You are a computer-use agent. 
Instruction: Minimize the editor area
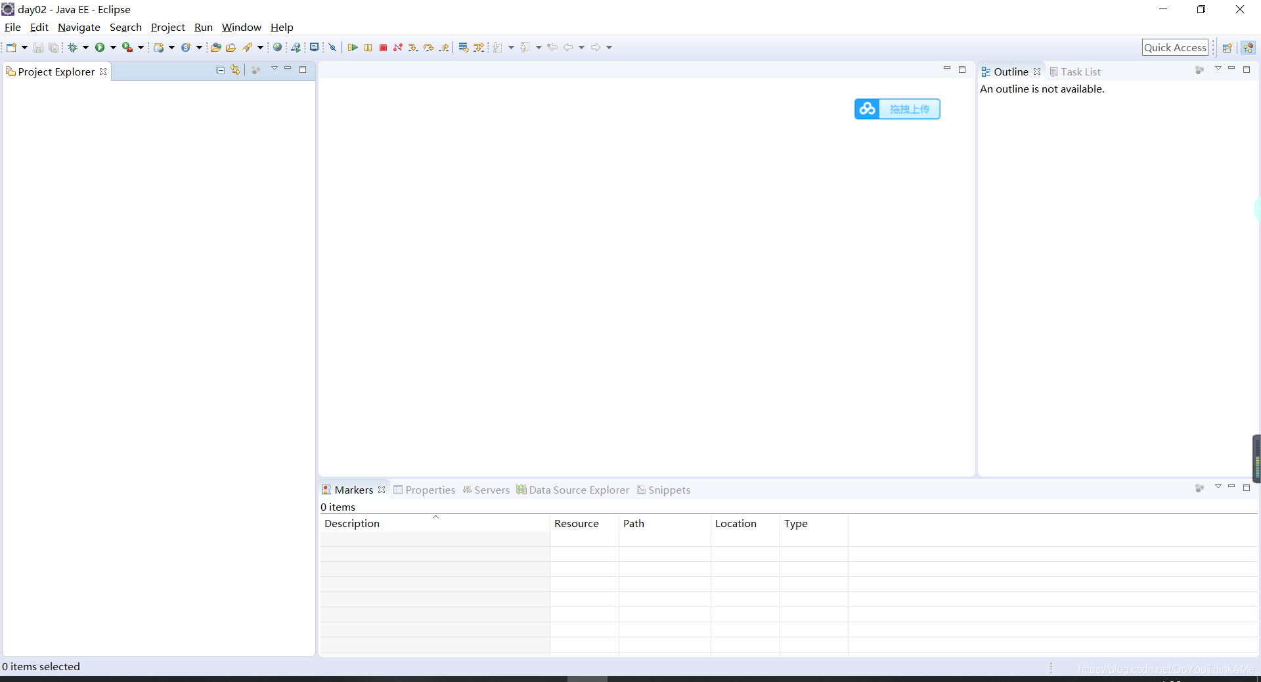click(x=947, y=69)
